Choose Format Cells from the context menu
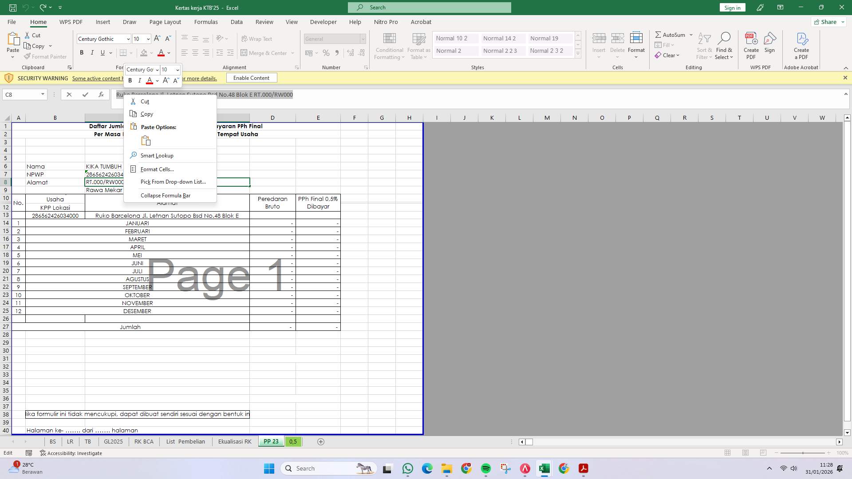 157,169
